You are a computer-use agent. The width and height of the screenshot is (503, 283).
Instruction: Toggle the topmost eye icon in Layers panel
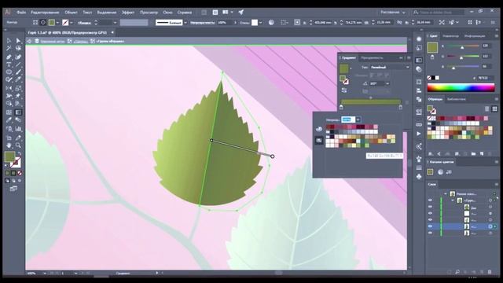coord(430,200)
